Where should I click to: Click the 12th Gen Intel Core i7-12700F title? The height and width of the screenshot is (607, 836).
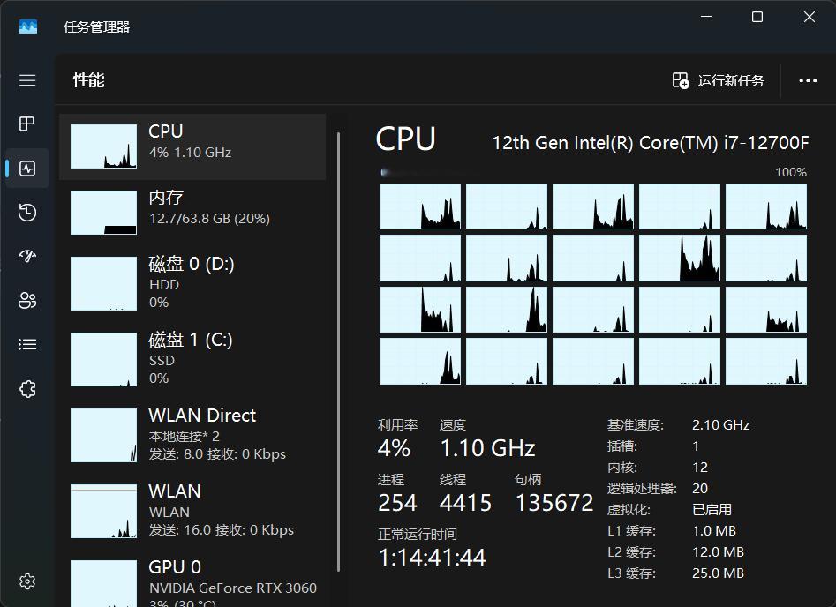650,143
